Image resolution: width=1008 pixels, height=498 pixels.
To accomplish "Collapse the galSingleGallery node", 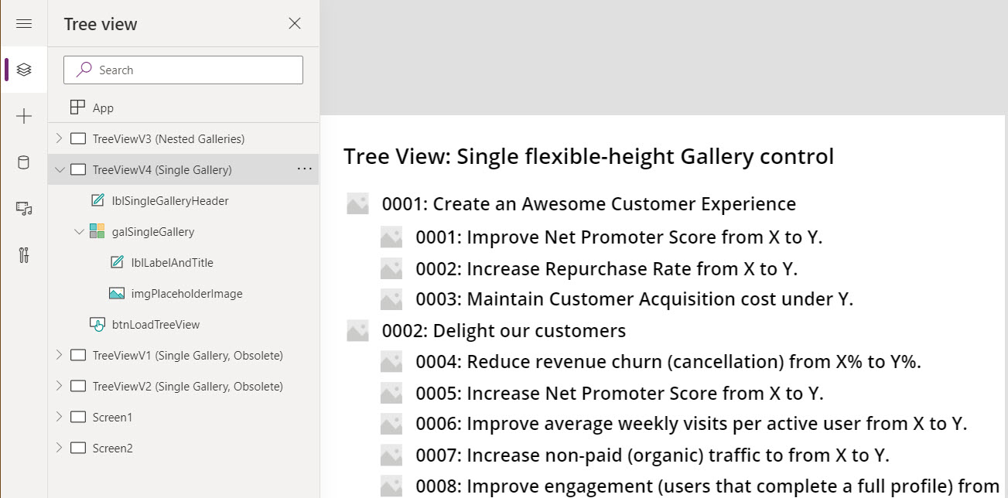I will 78,231.
